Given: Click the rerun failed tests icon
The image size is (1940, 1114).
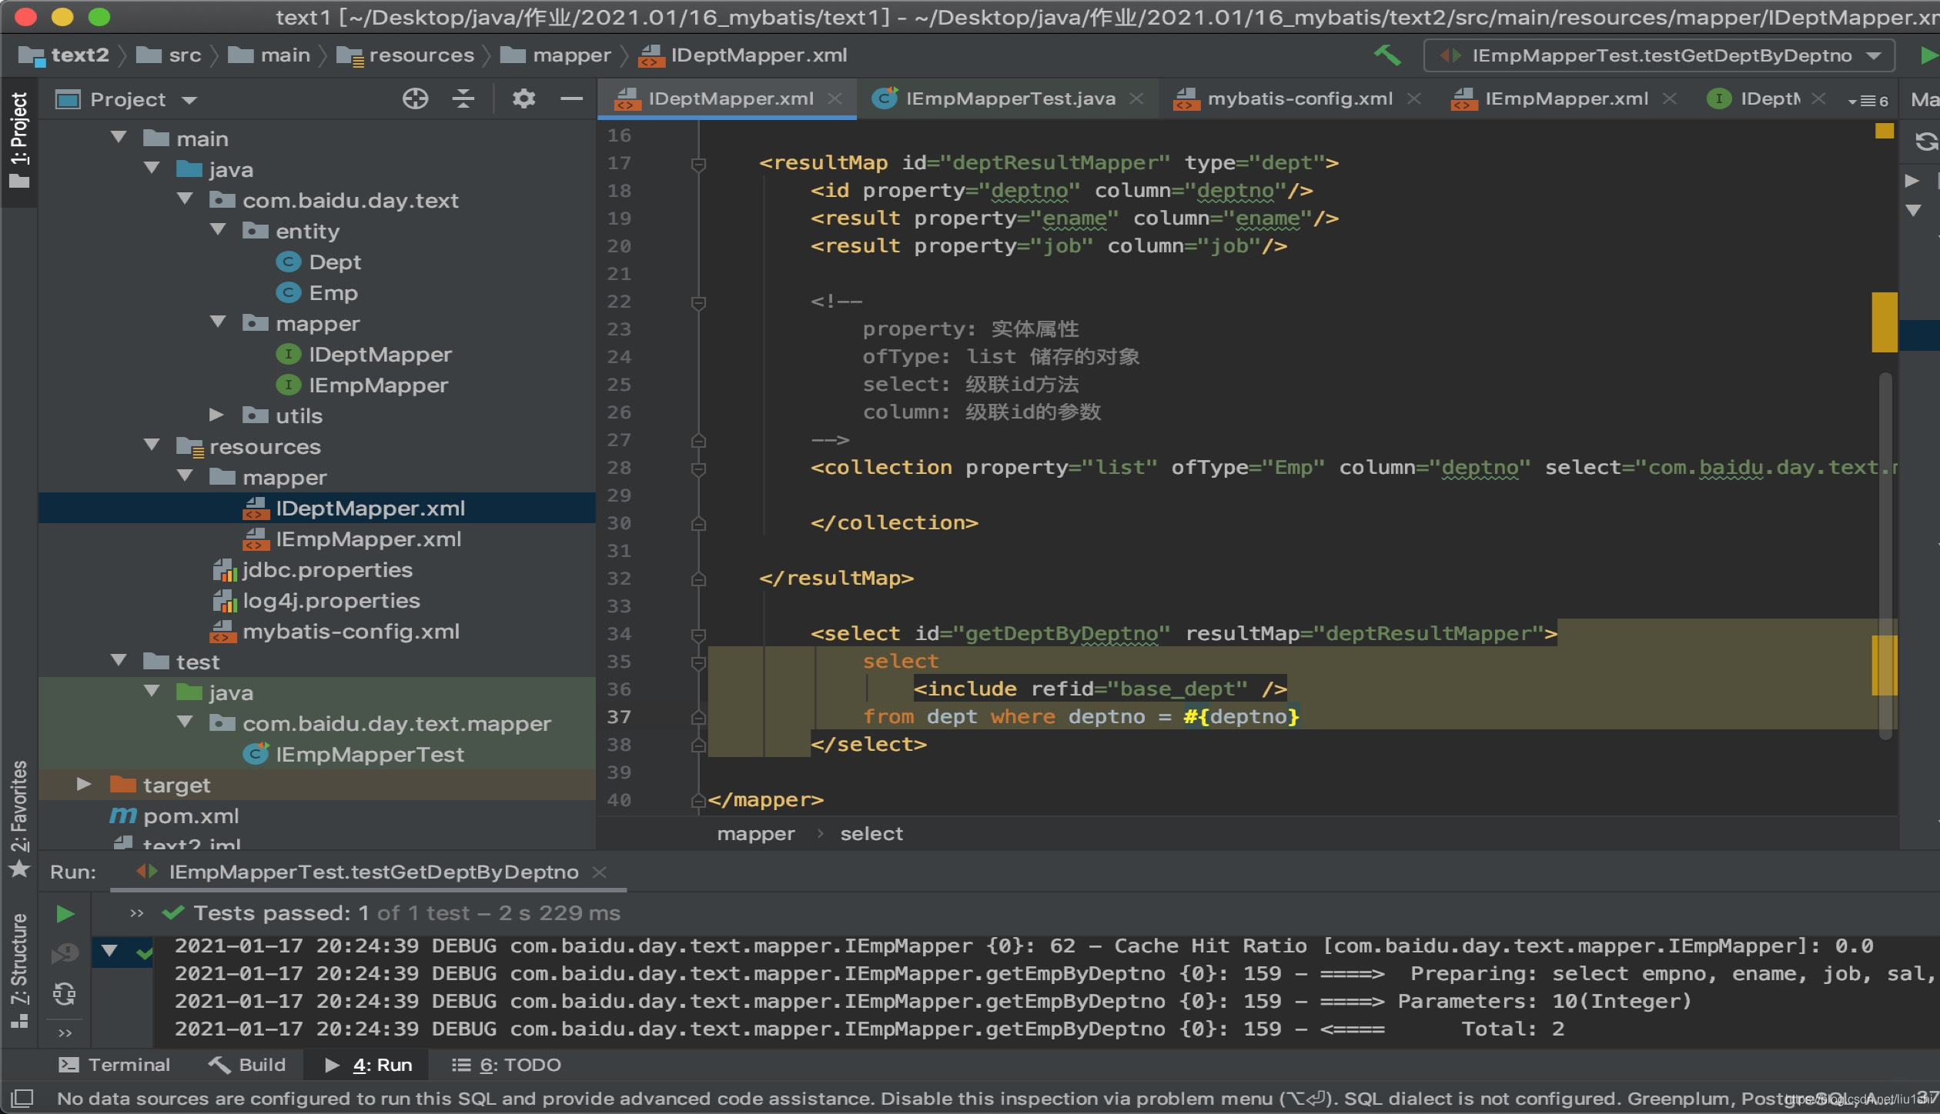Looking at the screenshot, I should tap(65, 954).
